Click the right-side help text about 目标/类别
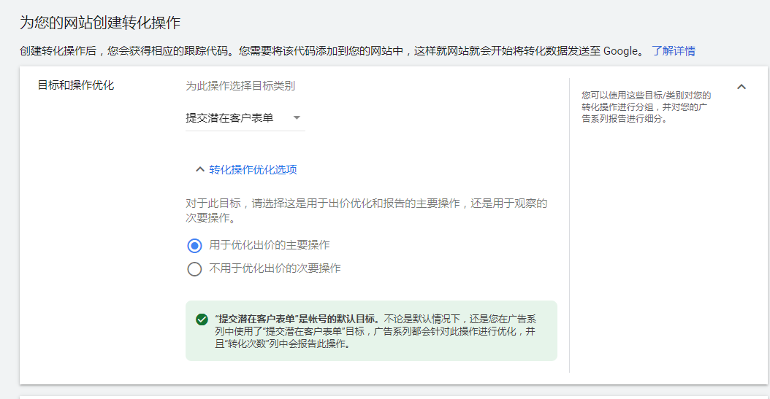The image size is (770, 399). (x=646, y=106)
